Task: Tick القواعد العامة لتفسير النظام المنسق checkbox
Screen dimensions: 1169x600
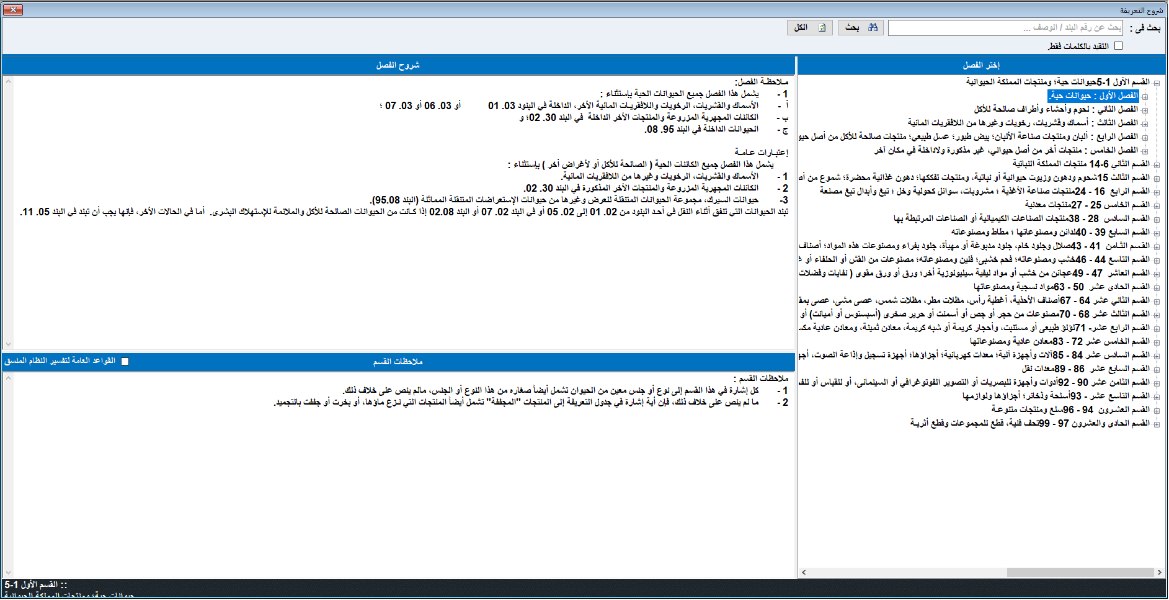Action: (125, 361)
